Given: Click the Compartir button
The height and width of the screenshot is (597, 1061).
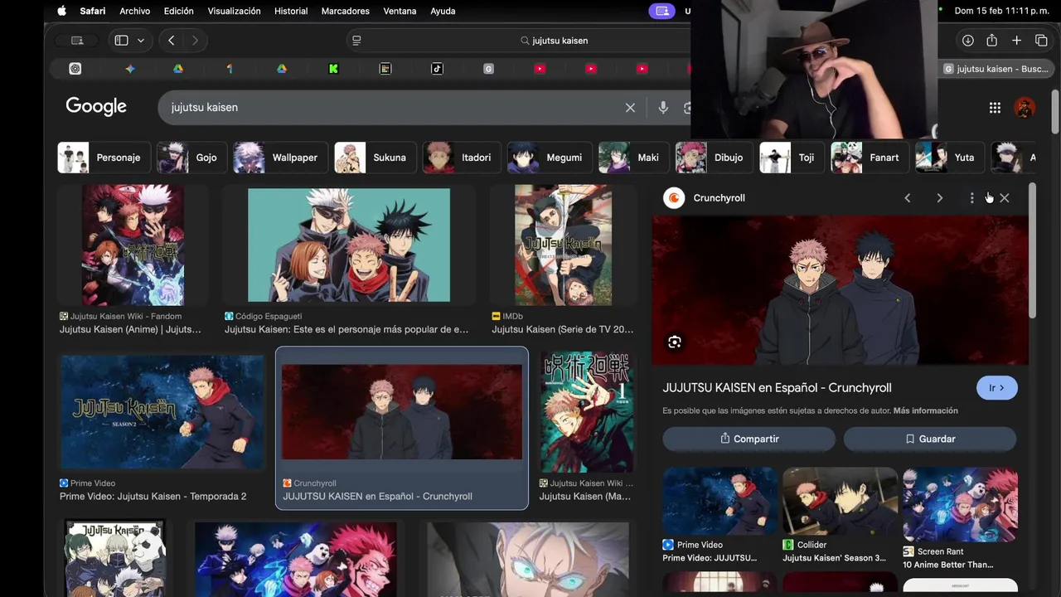Looking at the screenshot, I should [749, 439].
